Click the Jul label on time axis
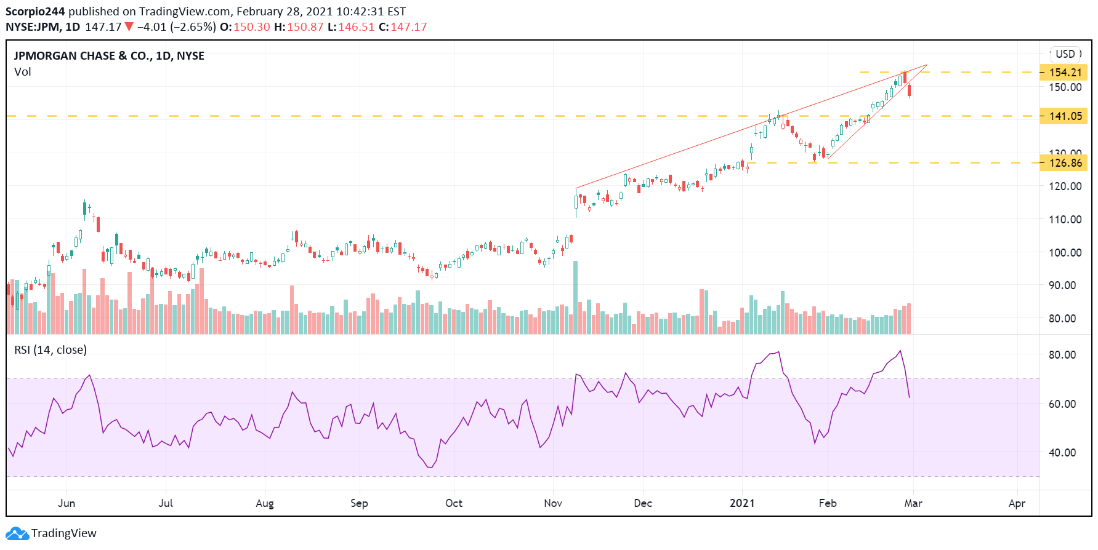Screen dimensions: 1098x550 pyautogui.click(x=166, y=503)
